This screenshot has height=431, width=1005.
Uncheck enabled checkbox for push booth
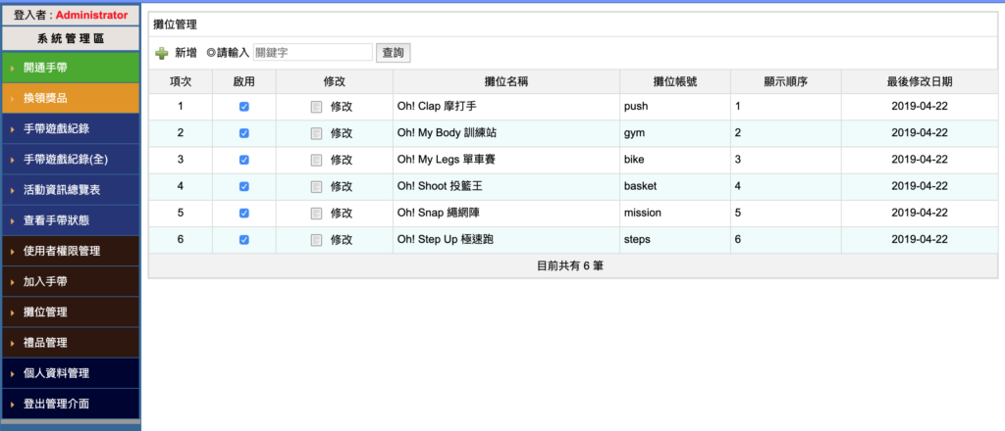244,107
